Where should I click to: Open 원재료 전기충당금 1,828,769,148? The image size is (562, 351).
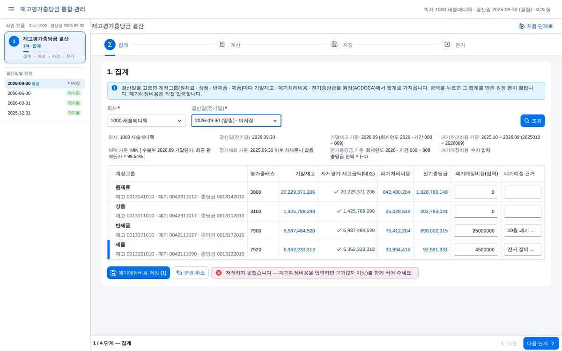click(432, 192)
